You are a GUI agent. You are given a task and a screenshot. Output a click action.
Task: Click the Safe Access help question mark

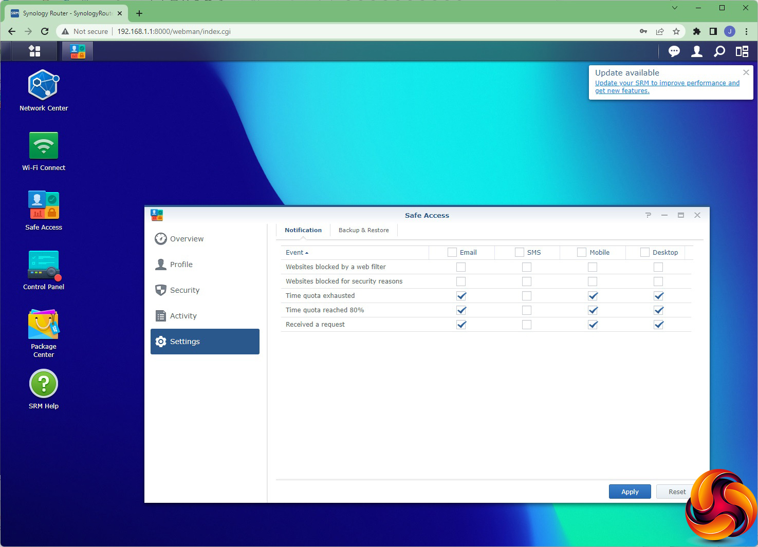pos(648,215)
